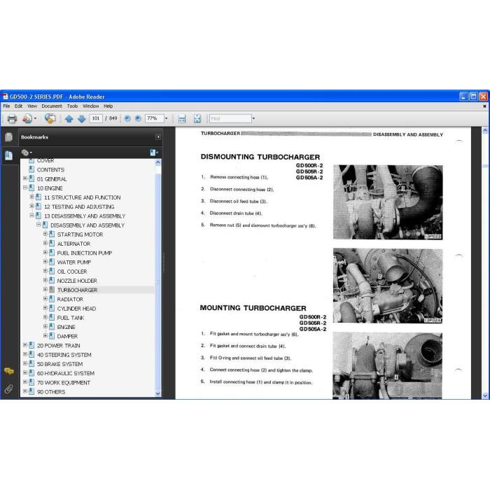Expand the 20 POWER TRAIN bookmark
490x490 pixels.
pyautogui.click(x=25, y=345)
